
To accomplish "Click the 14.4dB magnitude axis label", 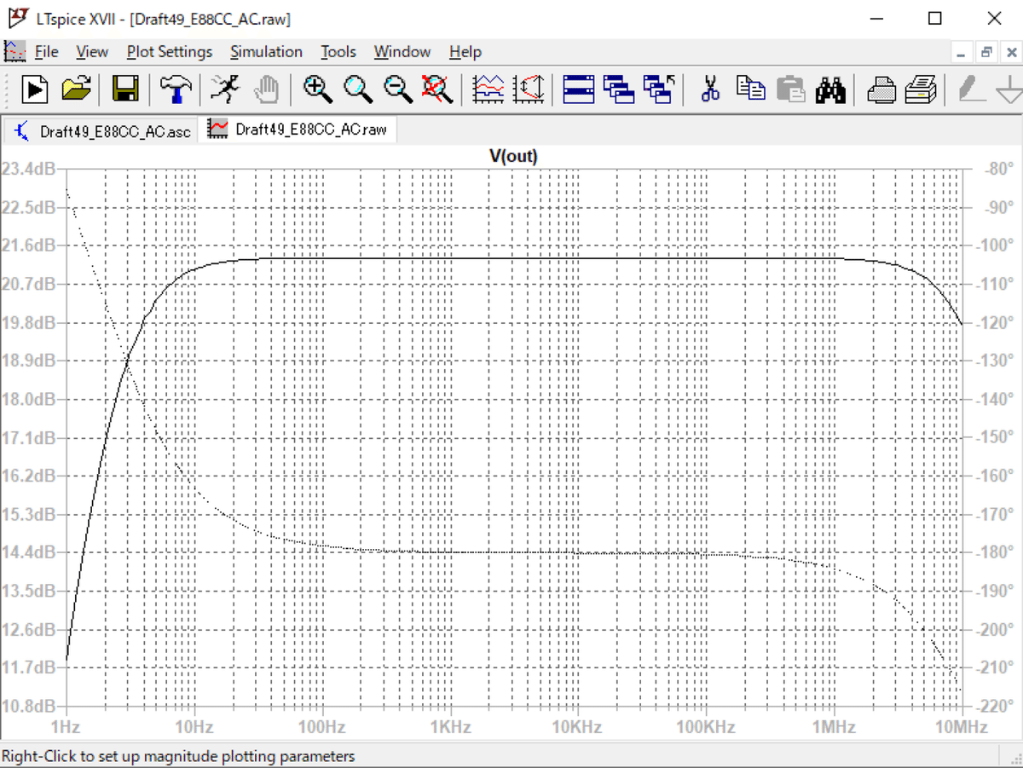I will coord(29,552).
